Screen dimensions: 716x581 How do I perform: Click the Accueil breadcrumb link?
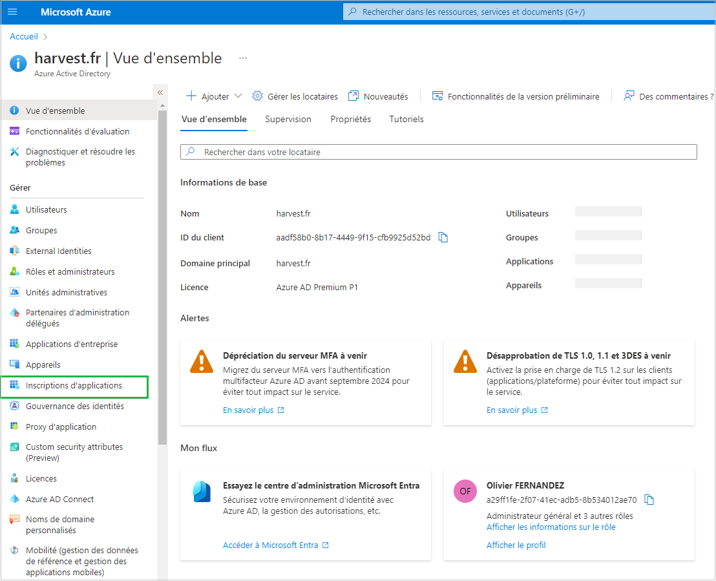24,37
